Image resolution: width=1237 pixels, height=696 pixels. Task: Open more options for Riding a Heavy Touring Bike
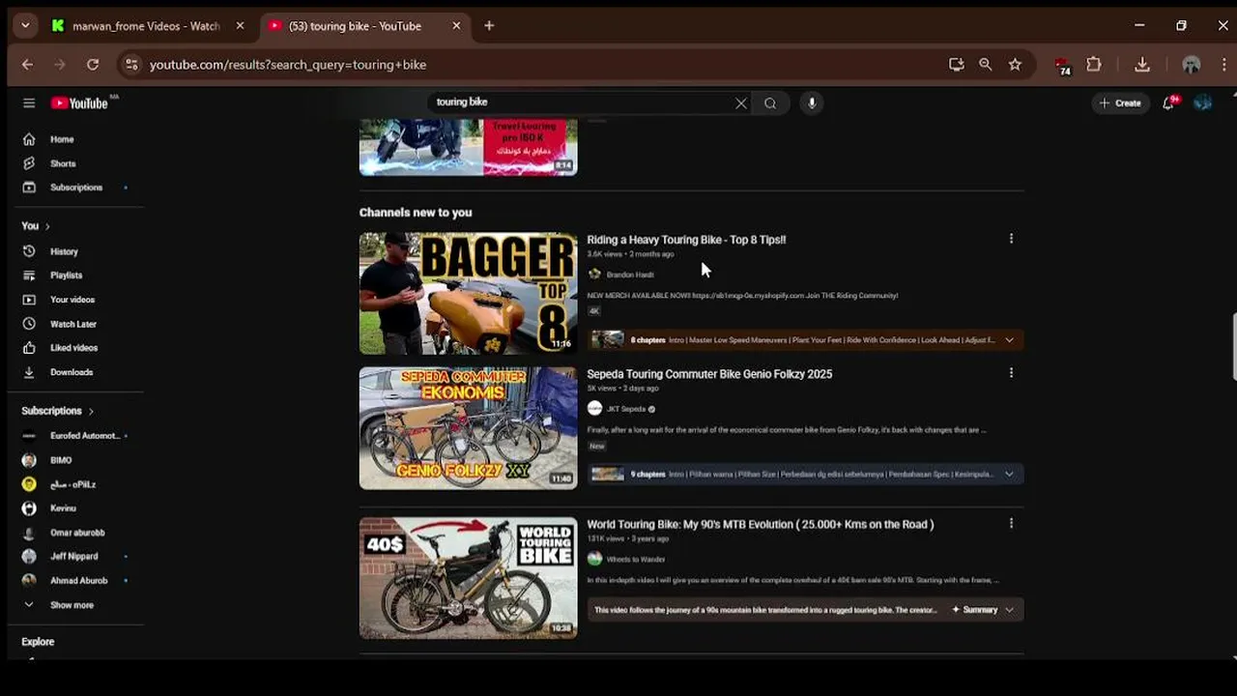point(1011,239)
